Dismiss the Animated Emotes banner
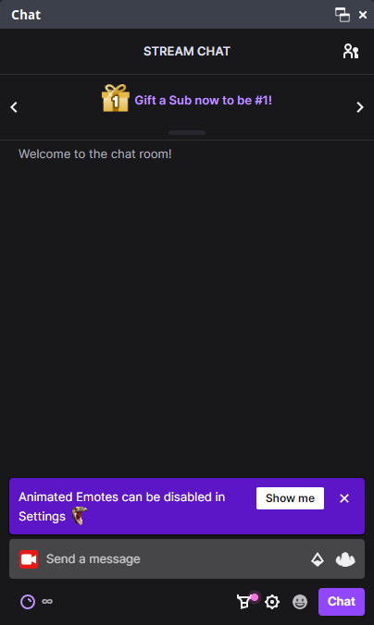Viewport: 374px width, 625px height. [344, 498]
